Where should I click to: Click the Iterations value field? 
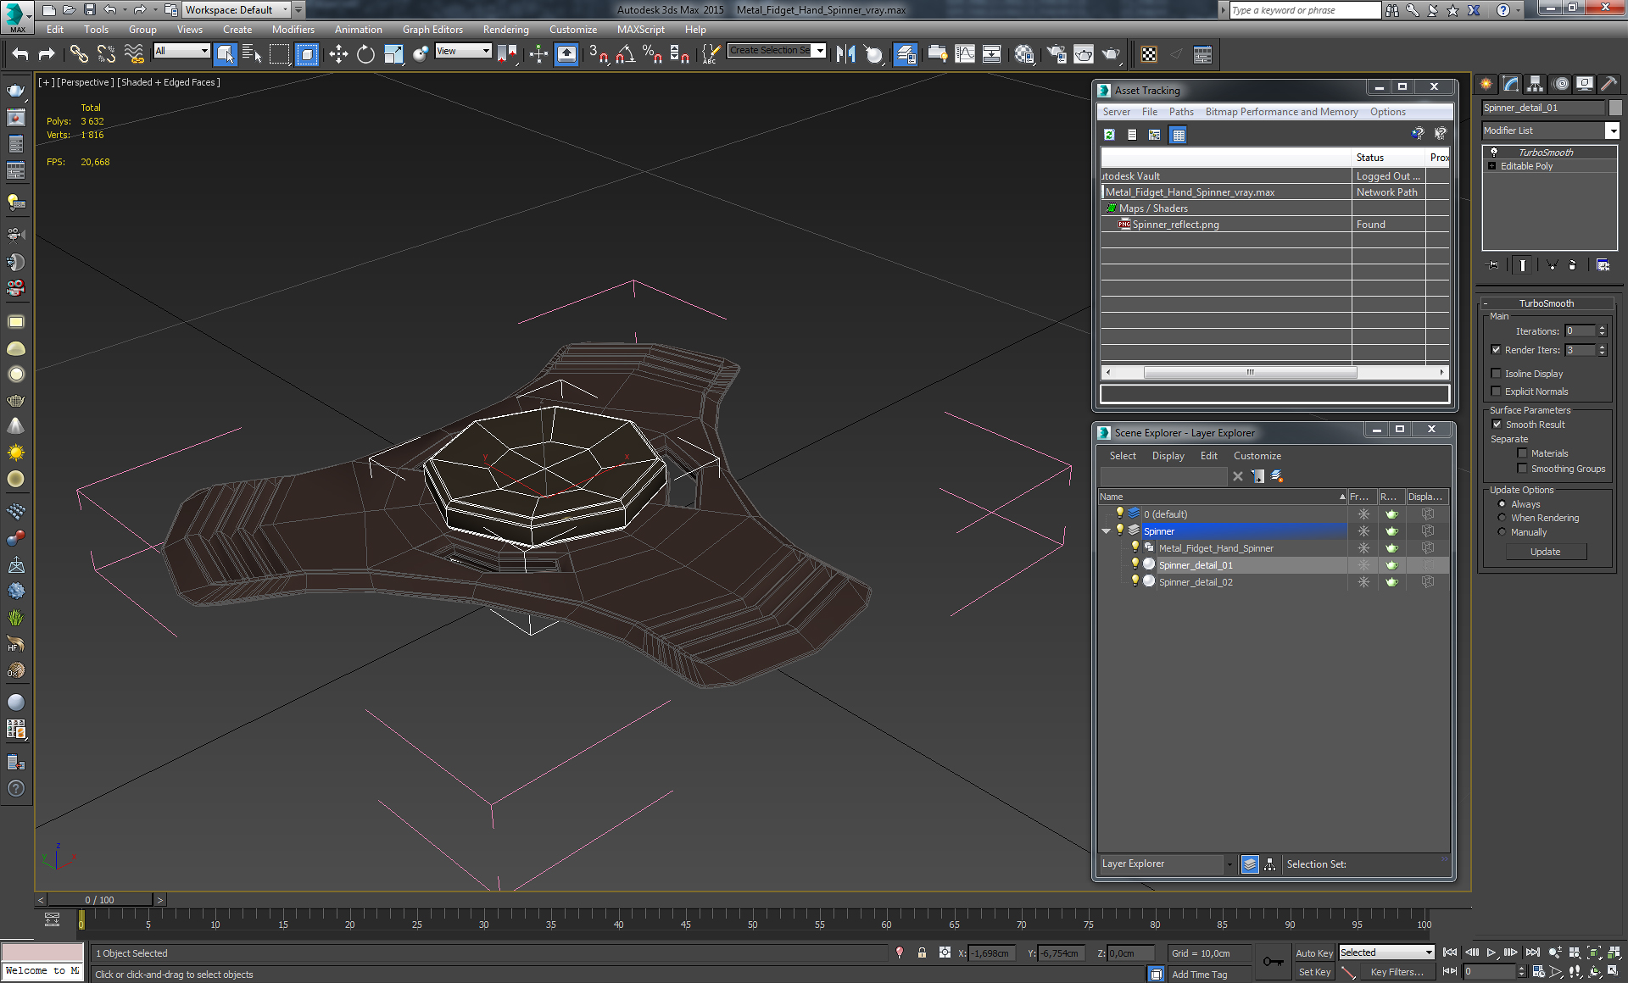(x=1581, y=331)
